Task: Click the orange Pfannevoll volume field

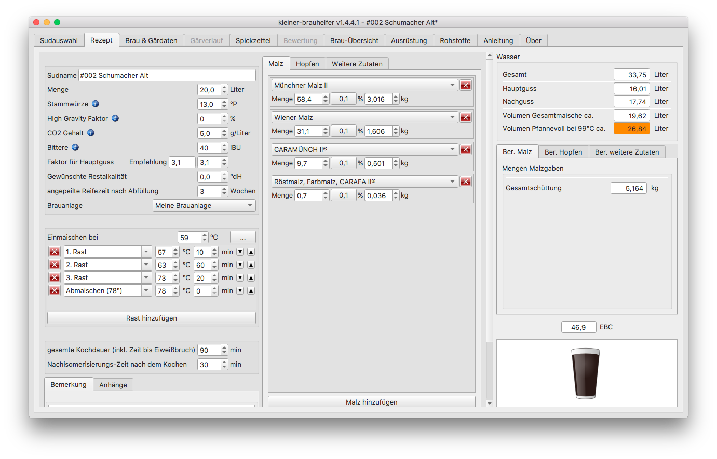Action: click(x=631, y=129)
